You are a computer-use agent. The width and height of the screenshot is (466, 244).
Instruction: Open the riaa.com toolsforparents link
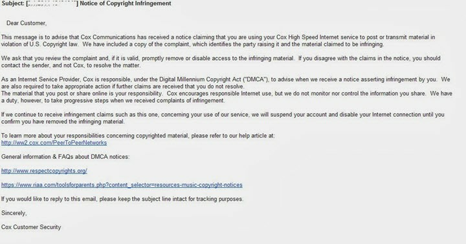[122, 185]
